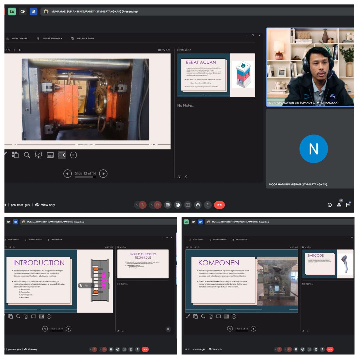Click the red leave call button in top meeting
The height and width of the screenshot is (359, 359).
click(x=219, y=205)
